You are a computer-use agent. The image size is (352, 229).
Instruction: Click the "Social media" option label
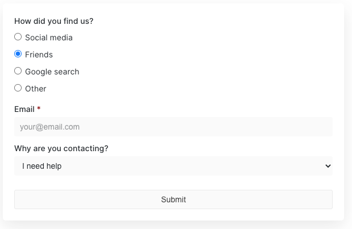[49, 38]
